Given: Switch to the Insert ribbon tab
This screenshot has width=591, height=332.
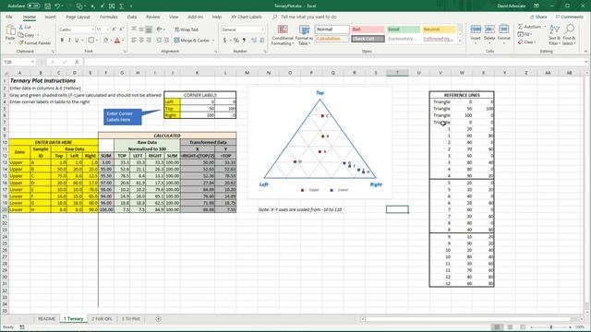Looking at the screenshot, I should [50, 17].
